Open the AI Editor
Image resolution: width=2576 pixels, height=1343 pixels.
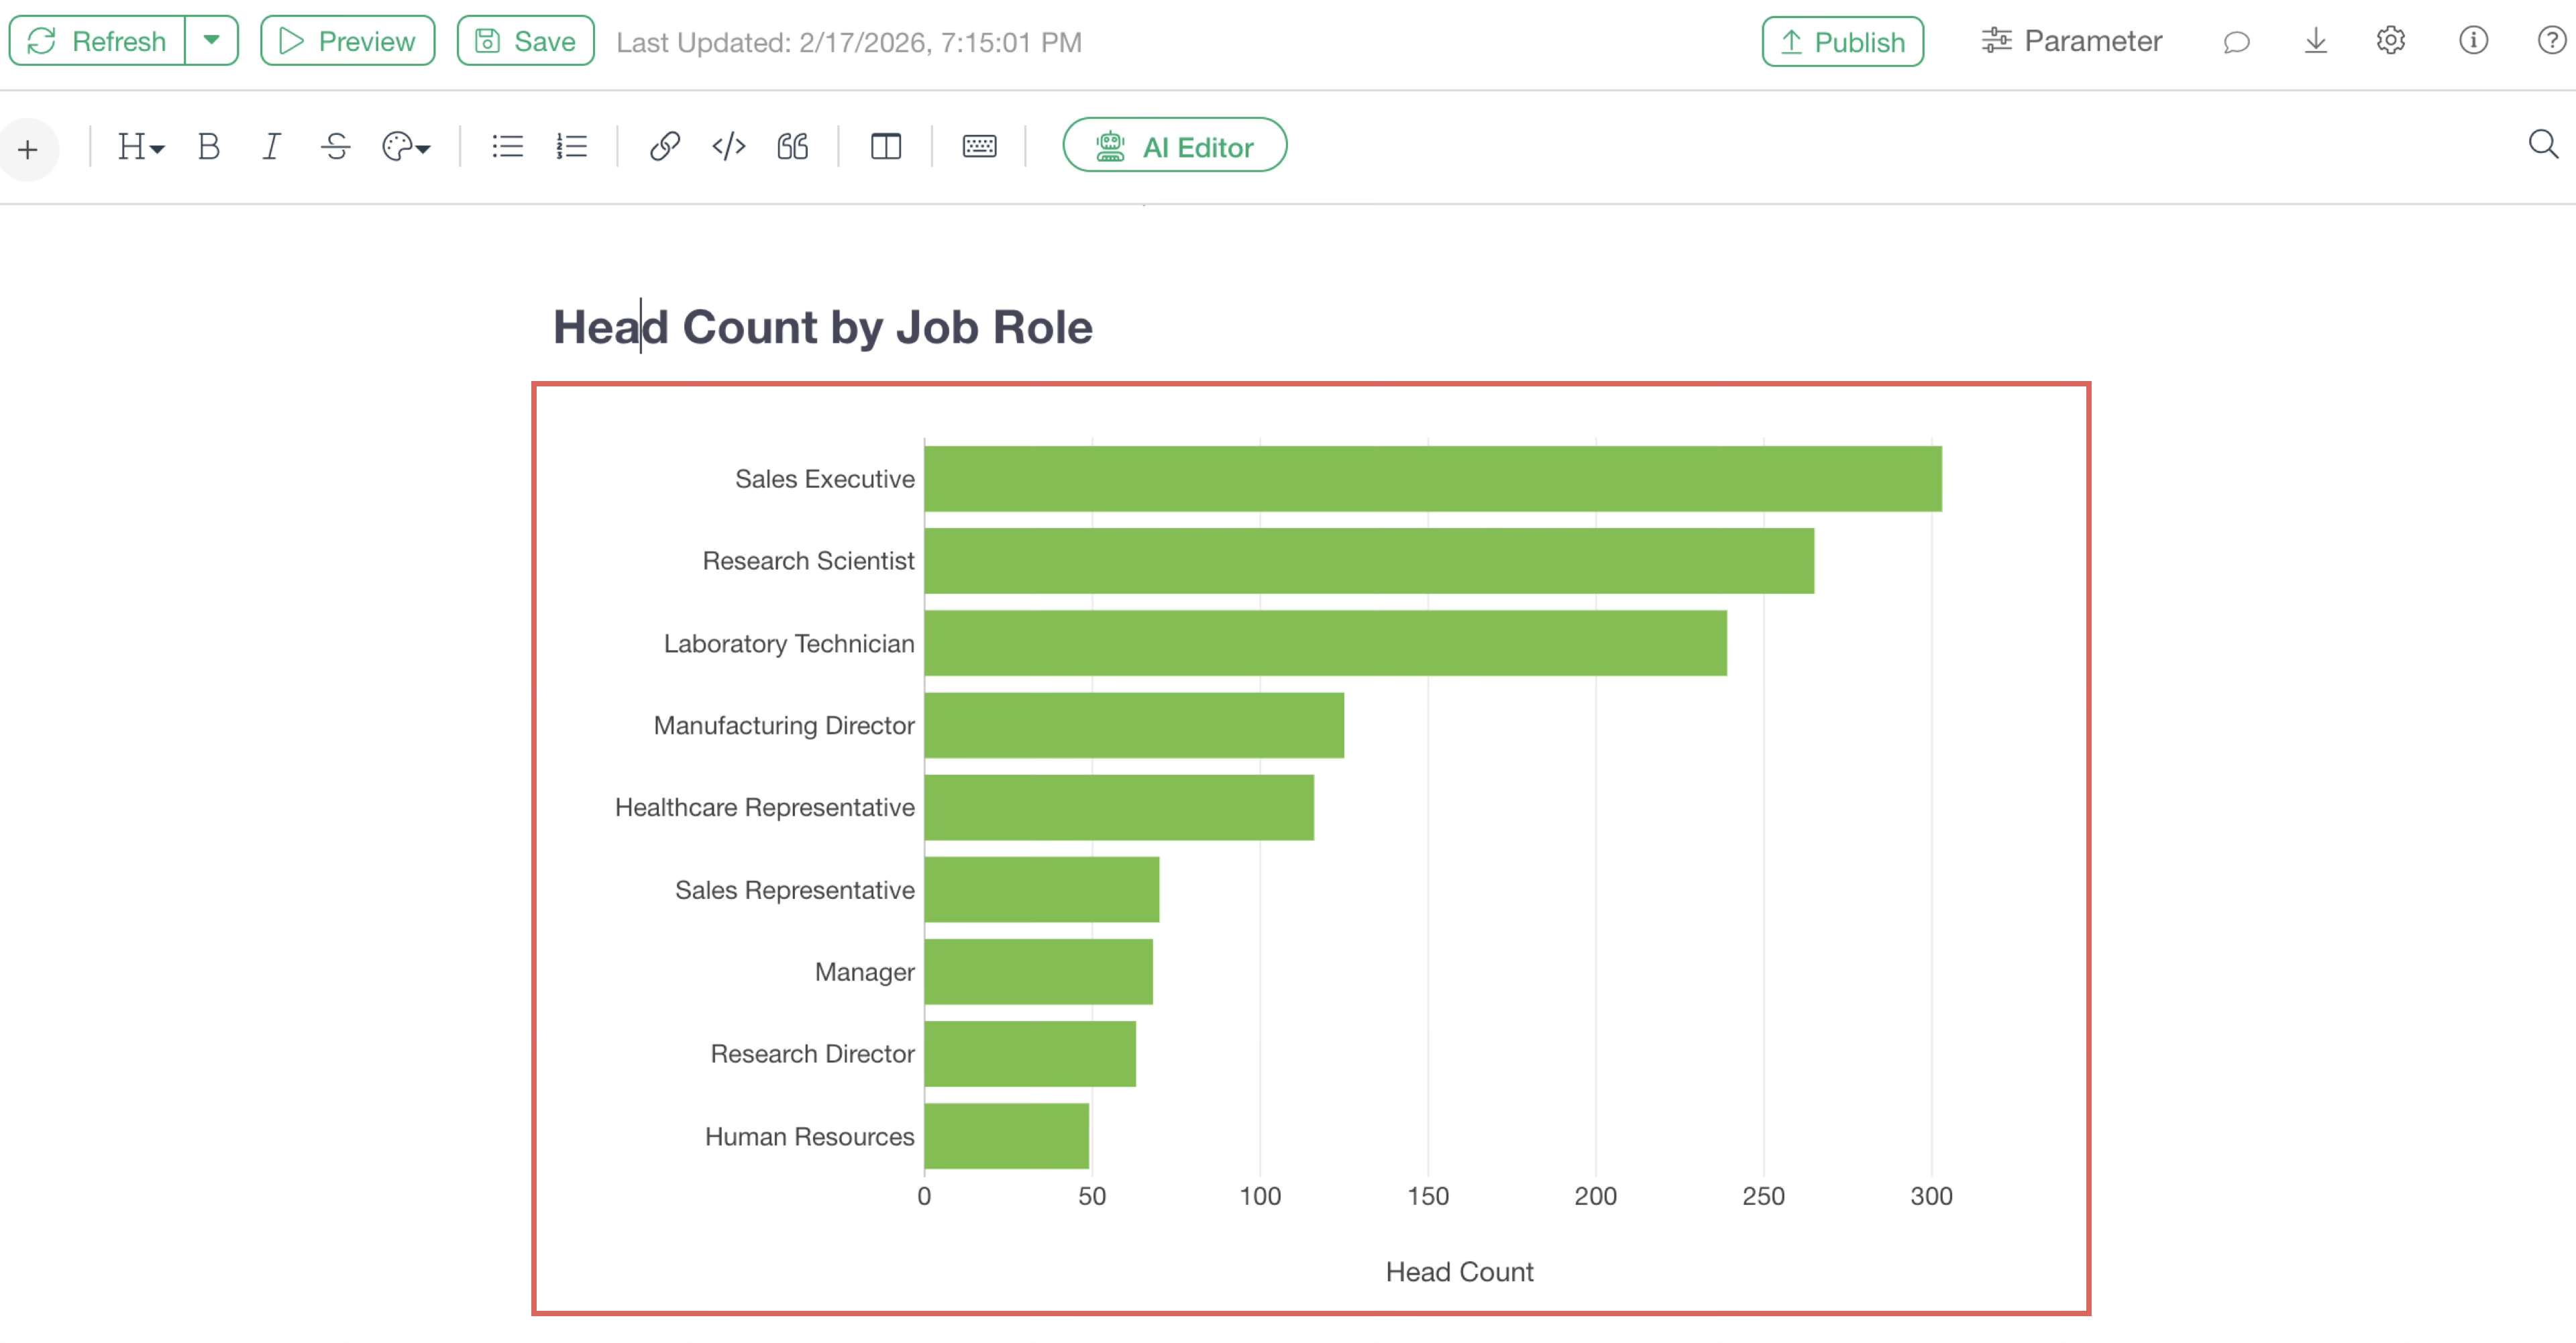1174,146
